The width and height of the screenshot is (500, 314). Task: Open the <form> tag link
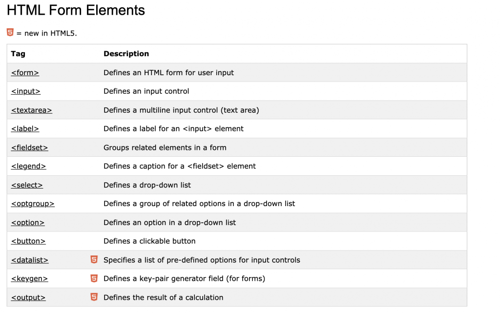tap(25, 73)
